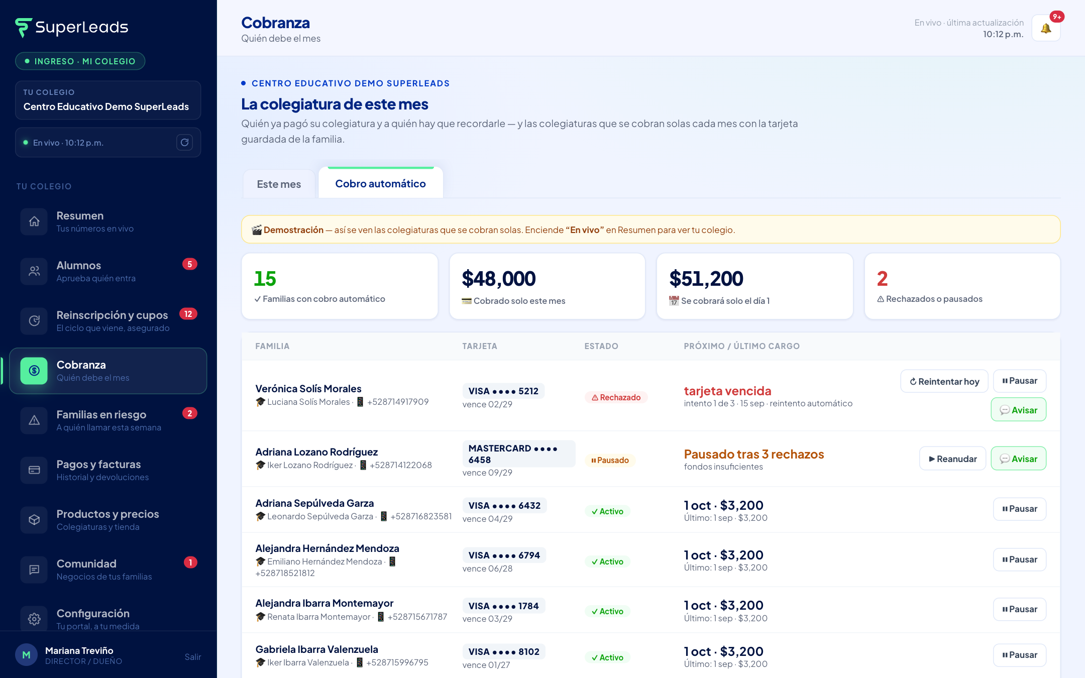Screen dimensions: 1085x678
Task: Pause charge for Alejandra Hernández Mendoza
Action: (1020, 559)
